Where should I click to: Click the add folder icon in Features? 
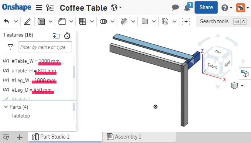coord(56,36)
